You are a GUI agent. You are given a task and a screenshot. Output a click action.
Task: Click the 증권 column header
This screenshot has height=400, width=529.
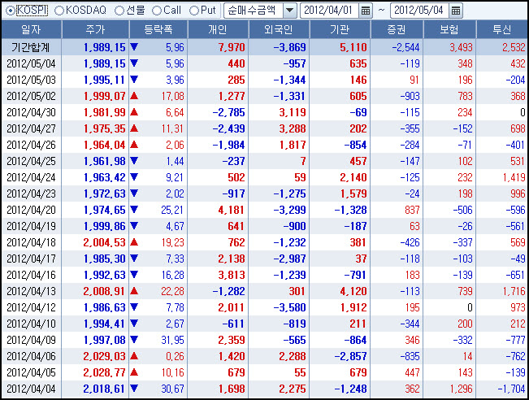click(397, 30)
